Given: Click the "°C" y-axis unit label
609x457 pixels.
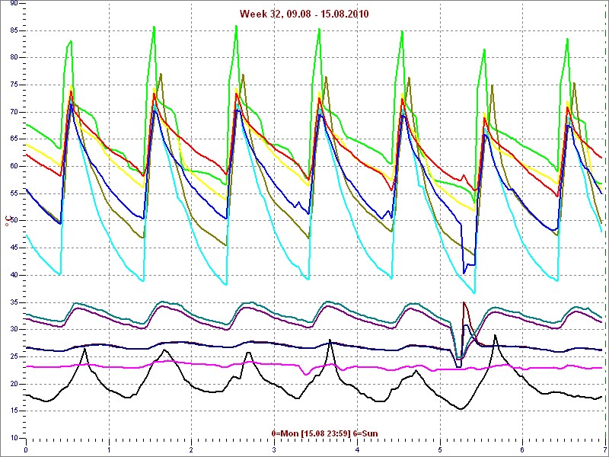Looking at the screenshot, I should (8, 221).
